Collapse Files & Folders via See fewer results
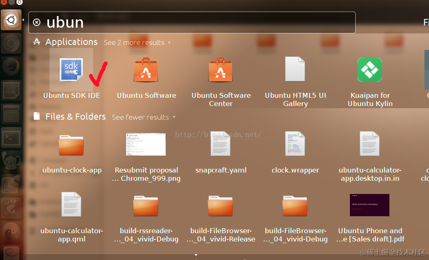Screen dimensions: 429x260 (x=144, y=117)
